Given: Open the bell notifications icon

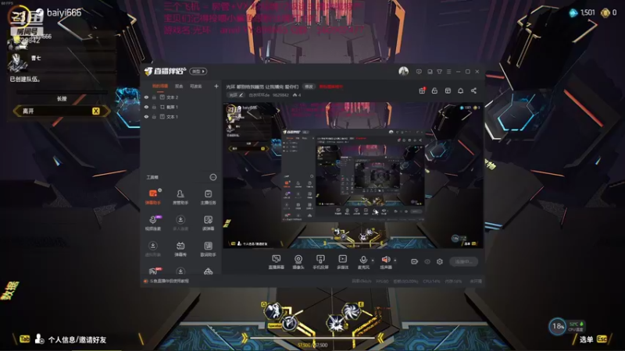Looking at the screenshot, I should click(x=460, y=90).
